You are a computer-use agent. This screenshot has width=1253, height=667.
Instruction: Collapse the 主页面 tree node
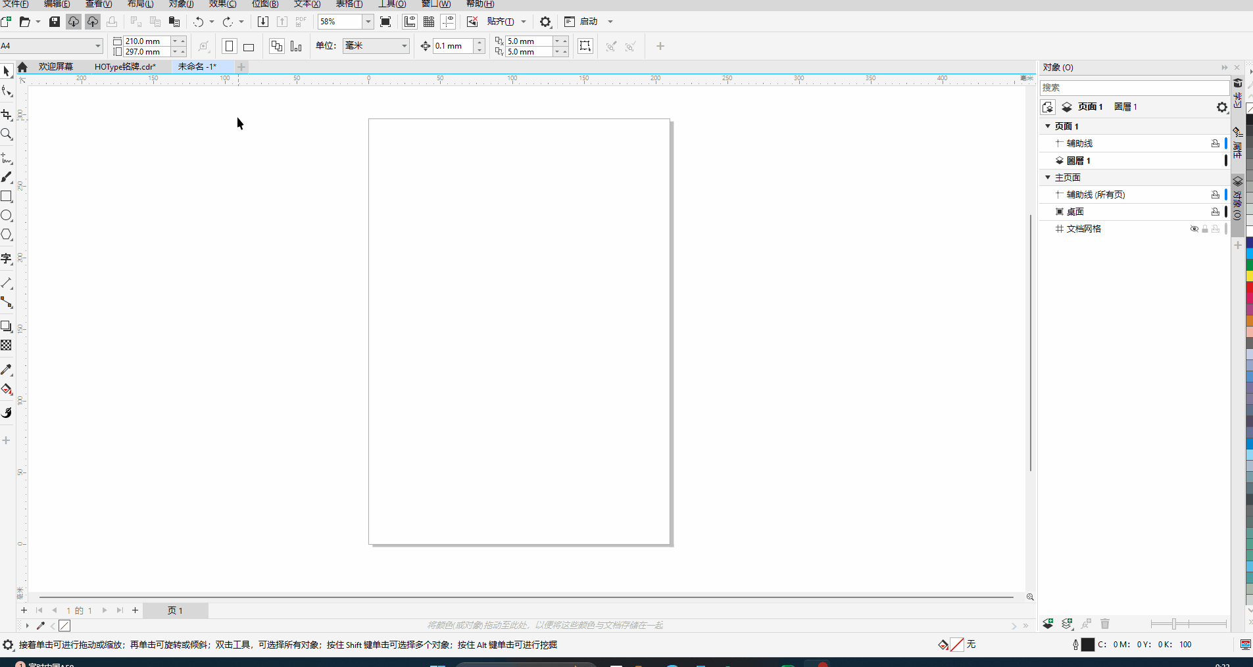click(x=1048, y=177)
